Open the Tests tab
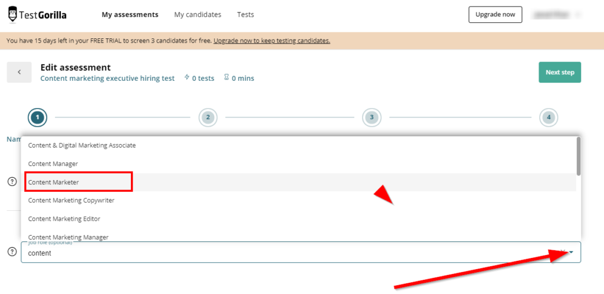Screen dimensions: 604x294 click(x=245, y=15)
